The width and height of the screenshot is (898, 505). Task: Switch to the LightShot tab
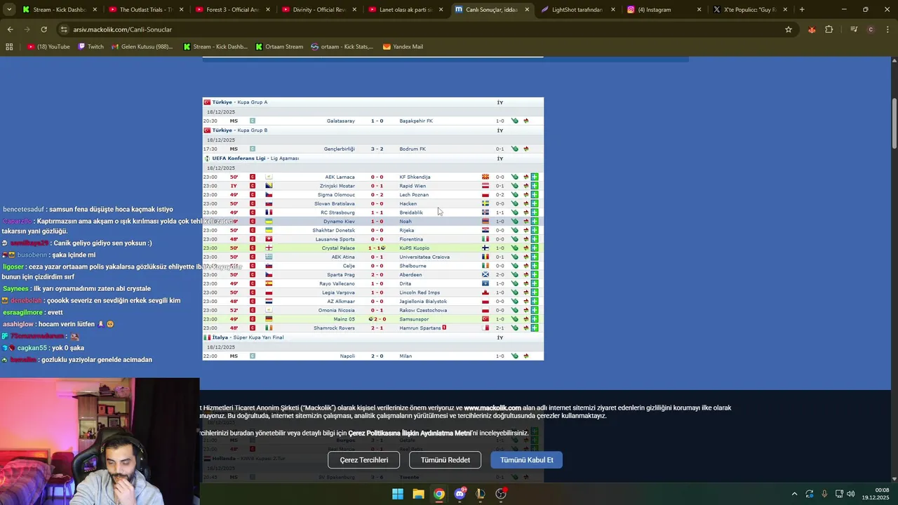(578, 10)
